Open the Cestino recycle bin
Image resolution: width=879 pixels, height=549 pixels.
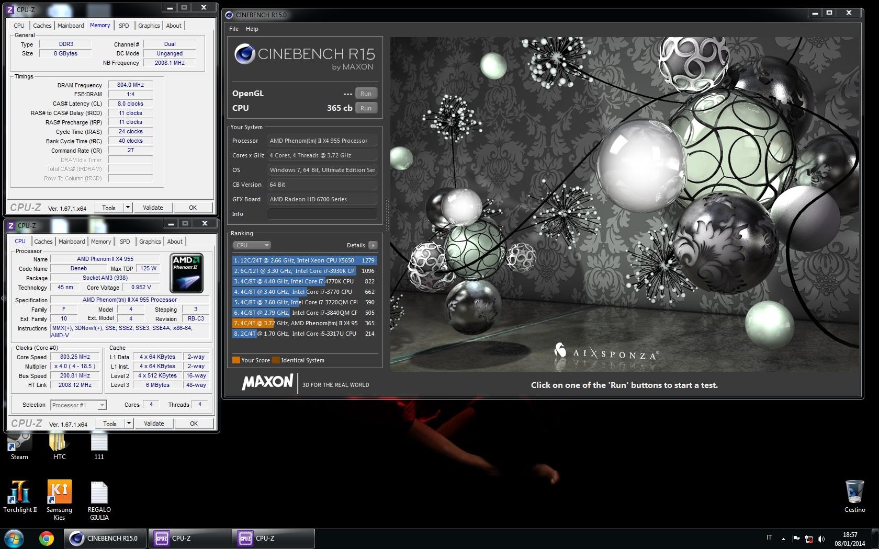pos(854,496)
